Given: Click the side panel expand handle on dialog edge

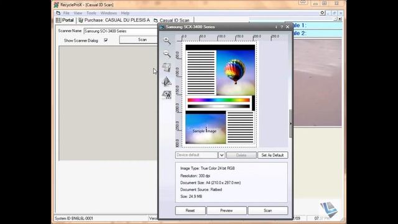Looking at the screenshot, I should [x=290, y=123].
